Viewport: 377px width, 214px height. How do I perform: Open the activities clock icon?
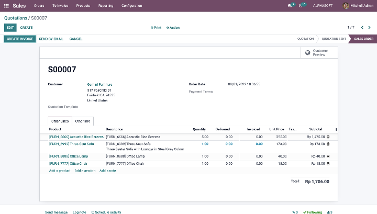click(302, 6)
